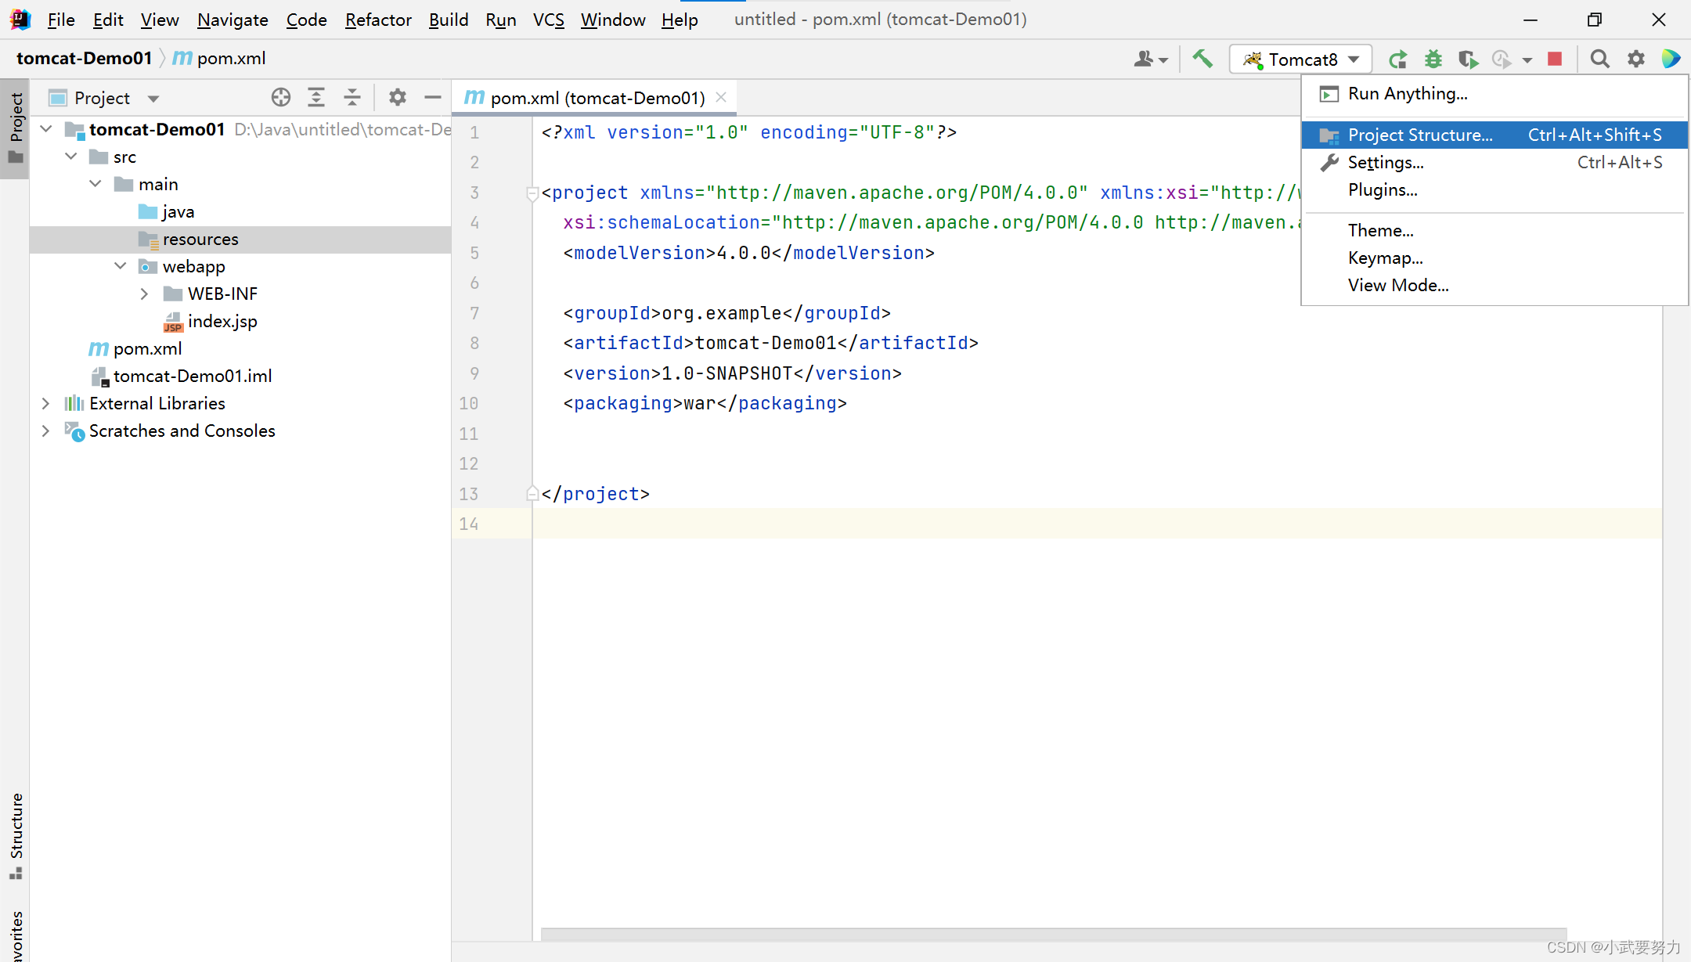The height and width of the screenshot is (962, 1691).
Task: Stop the running server with red square
Action: tap(1555, 59)
